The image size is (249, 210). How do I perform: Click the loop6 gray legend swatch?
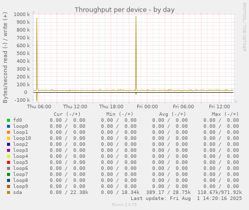pos(9,168)
